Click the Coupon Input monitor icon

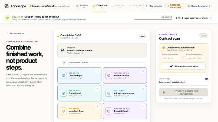[x=63, y=75]
